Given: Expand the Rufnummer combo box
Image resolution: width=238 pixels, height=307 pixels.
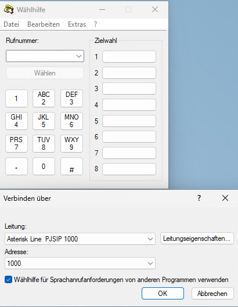Looking at the screenshot, I should 79,56.
